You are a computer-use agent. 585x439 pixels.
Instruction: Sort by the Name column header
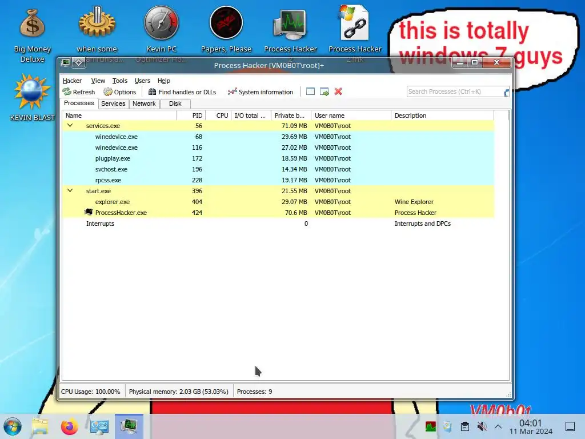click(x=119, y=115)
